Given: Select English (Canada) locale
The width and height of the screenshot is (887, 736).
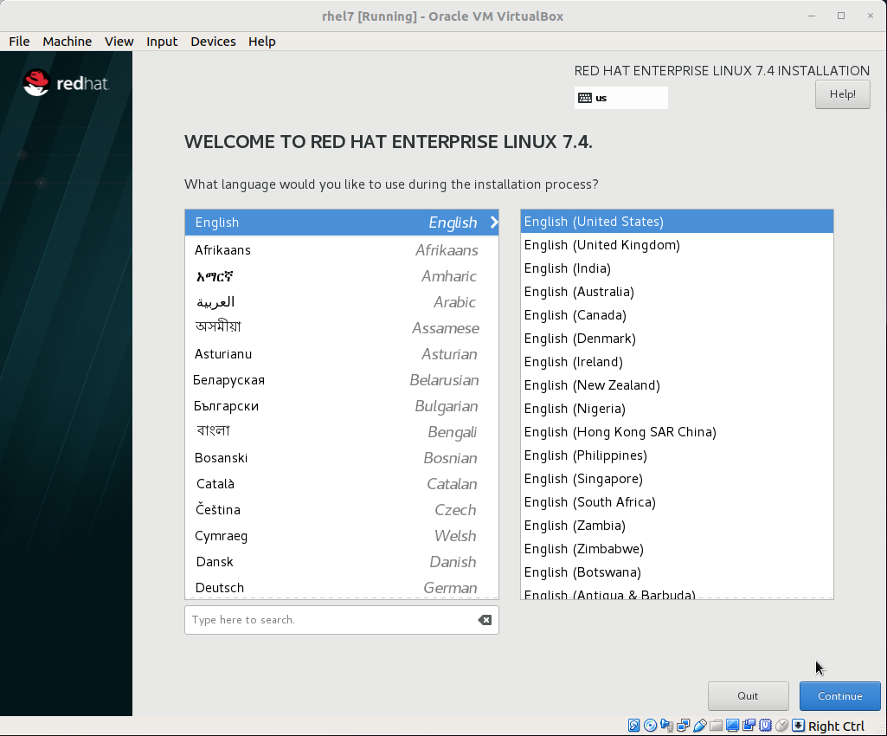Looking at the screenshot, I should [677, 315].
